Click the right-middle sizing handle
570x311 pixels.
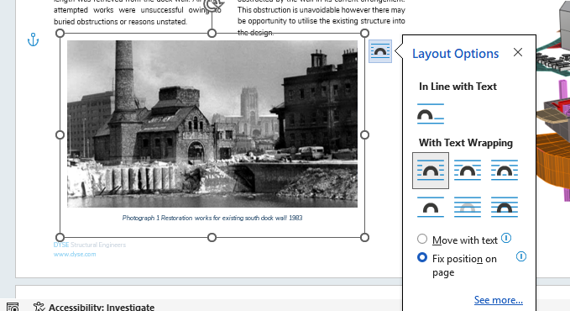click(364, 135)
